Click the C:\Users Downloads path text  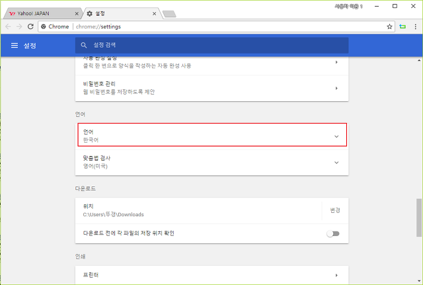(x=113, y=214)
